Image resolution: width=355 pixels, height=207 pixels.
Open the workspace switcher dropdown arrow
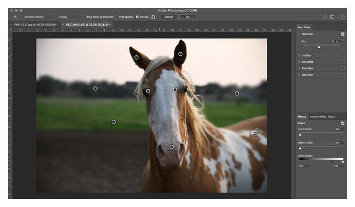coord(337,17)
